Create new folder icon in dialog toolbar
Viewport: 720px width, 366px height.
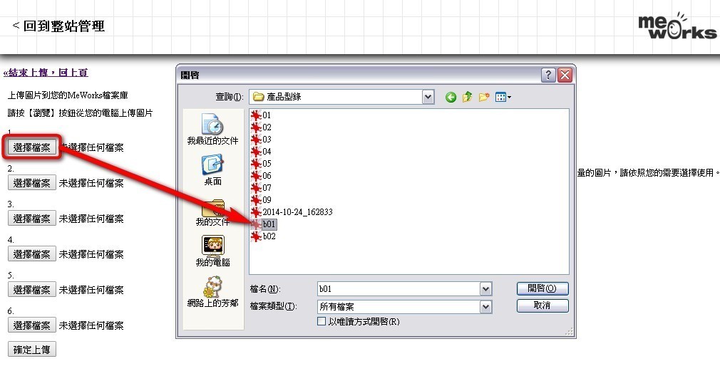click(x=483, y=97)
